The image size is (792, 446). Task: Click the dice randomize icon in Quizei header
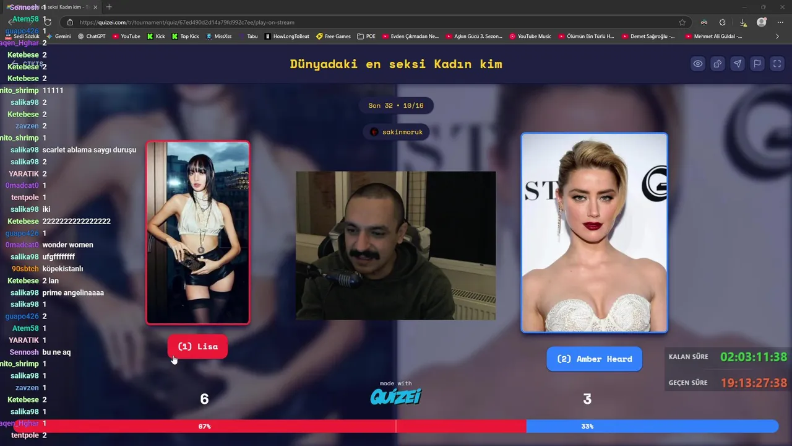(718, 64)
